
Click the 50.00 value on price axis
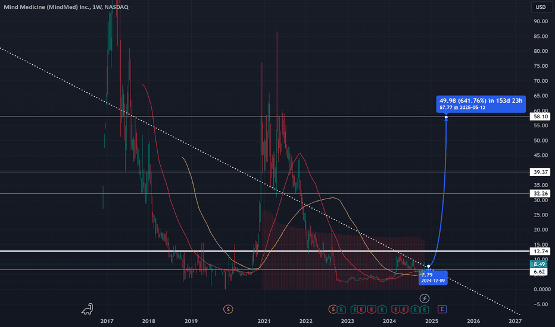541,140
